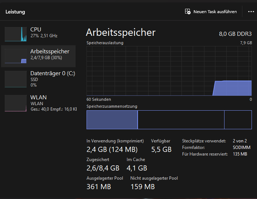
Task: Select the Arbeitsspeicher mini graph thumbnail
Action: point(16,57)
